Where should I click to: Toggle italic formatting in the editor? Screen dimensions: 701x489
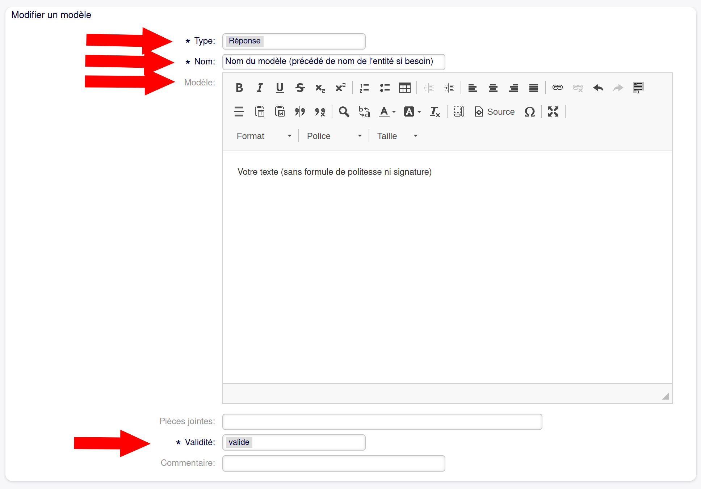[259, 88]
